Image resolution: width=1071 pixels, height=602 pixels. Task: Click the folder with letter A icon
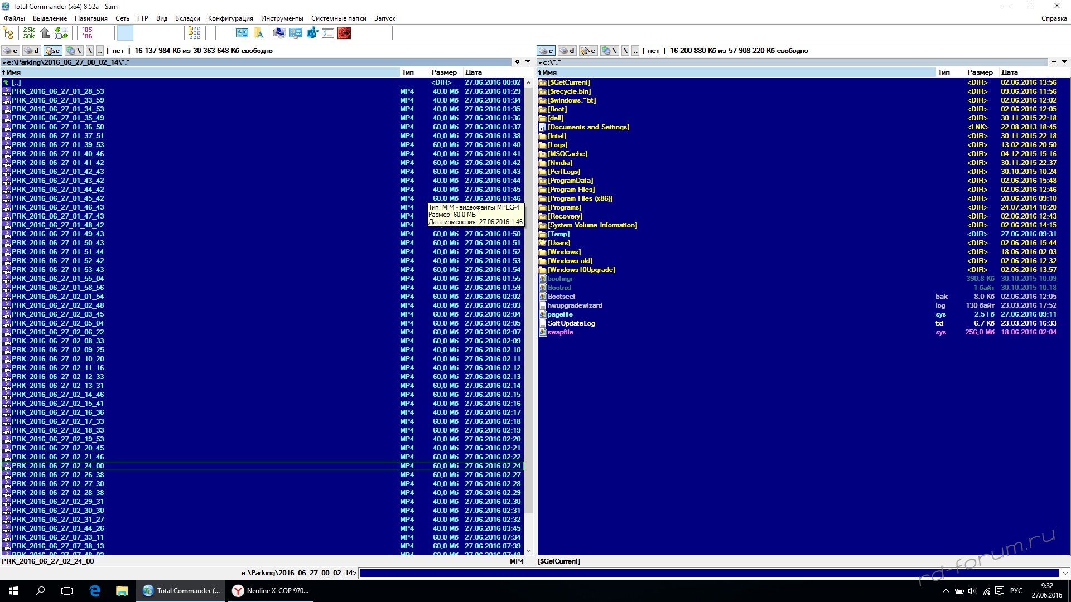(x=258, y=33)
